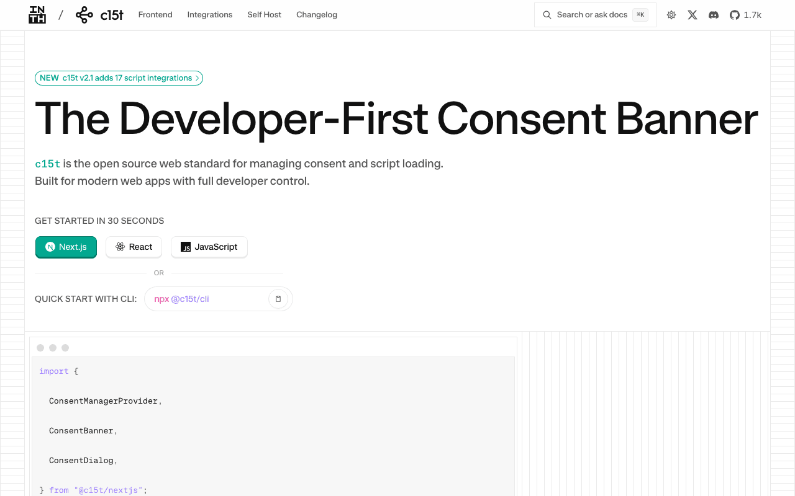Click the green c15t inline code word
Viewport: 795px width, 496px height.
[x=48, y=164]
